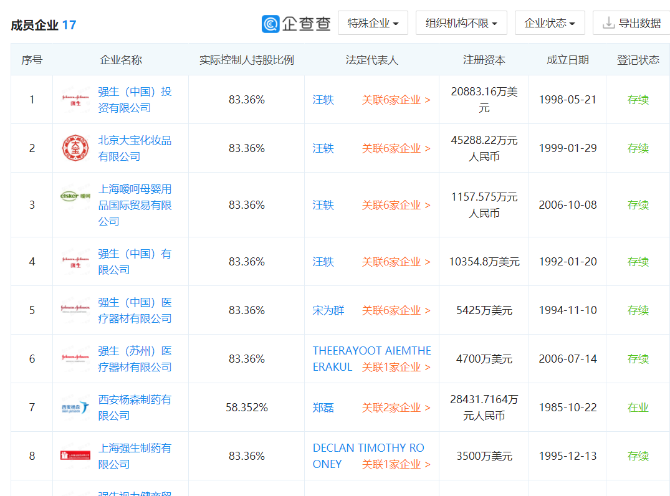Click legal representative 宋为群
The image size is (670, 496).
[x=328, y=310]
